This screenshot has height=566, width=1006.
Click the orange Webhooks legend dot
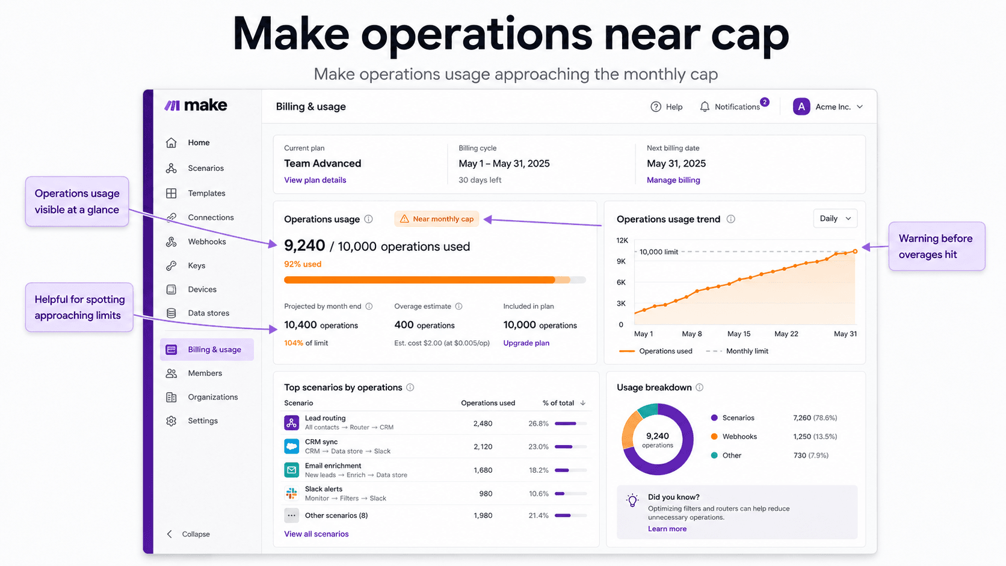tap(714, 437)
